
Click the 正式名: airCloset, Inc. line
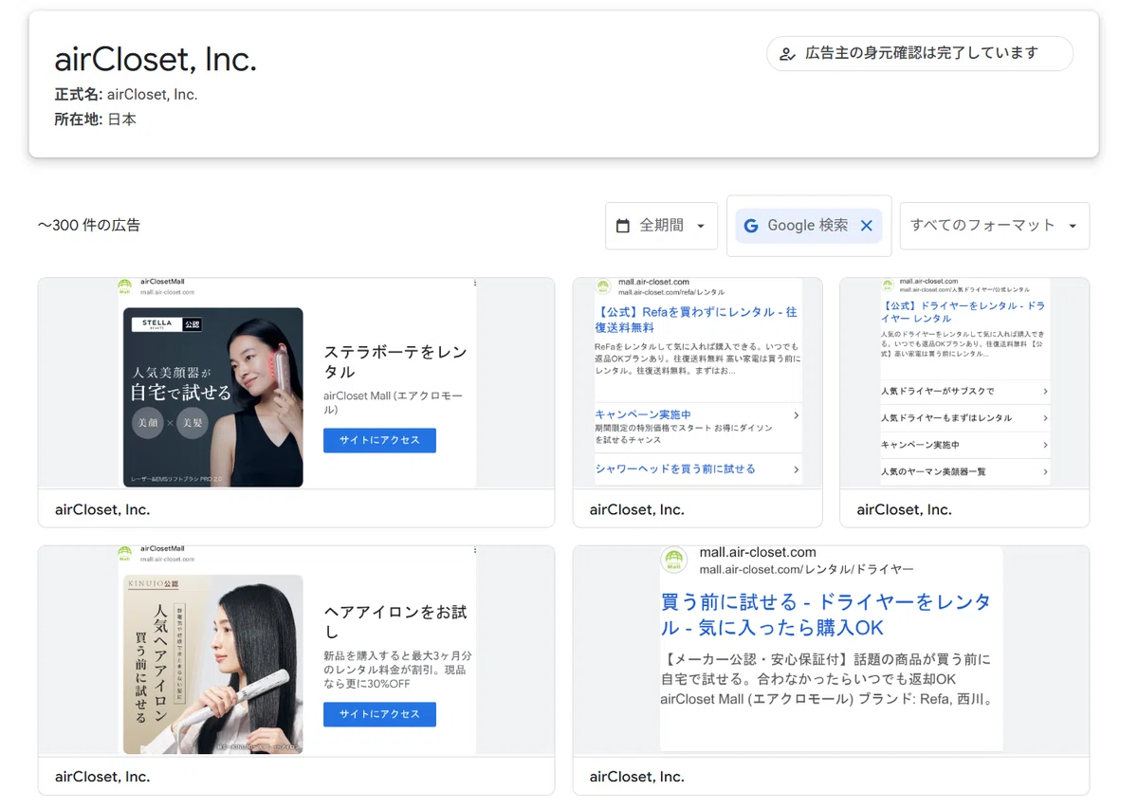(x=126, y=95)
